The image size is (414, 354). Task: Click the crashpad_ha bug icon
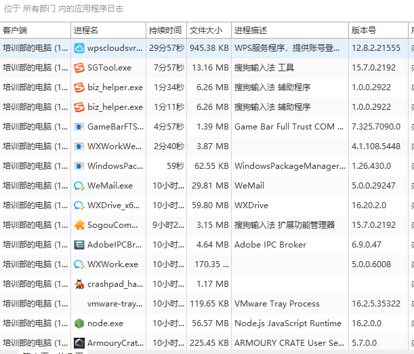click(x=79, y=284)
